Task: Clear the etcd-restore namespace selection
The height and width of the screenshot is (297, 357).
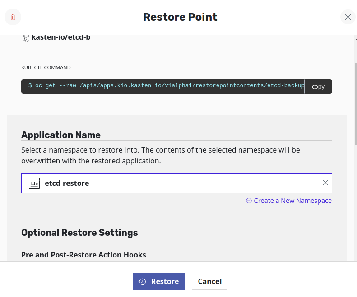Action: pos(325,183)
